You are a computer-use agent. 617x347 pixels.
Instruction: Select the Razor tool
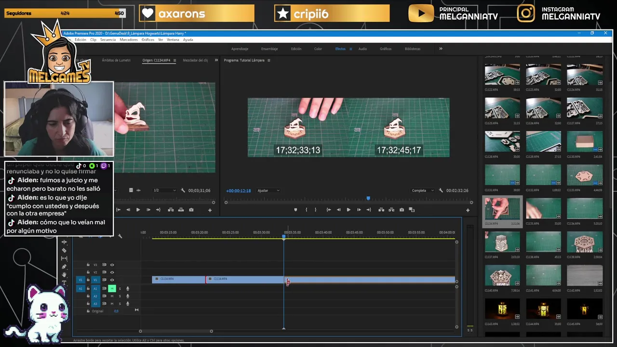point(64,251)
